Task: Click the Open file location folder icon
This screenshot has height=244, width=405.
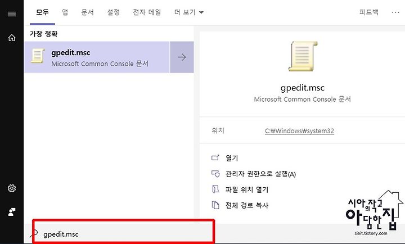Action: coord(215,189)
